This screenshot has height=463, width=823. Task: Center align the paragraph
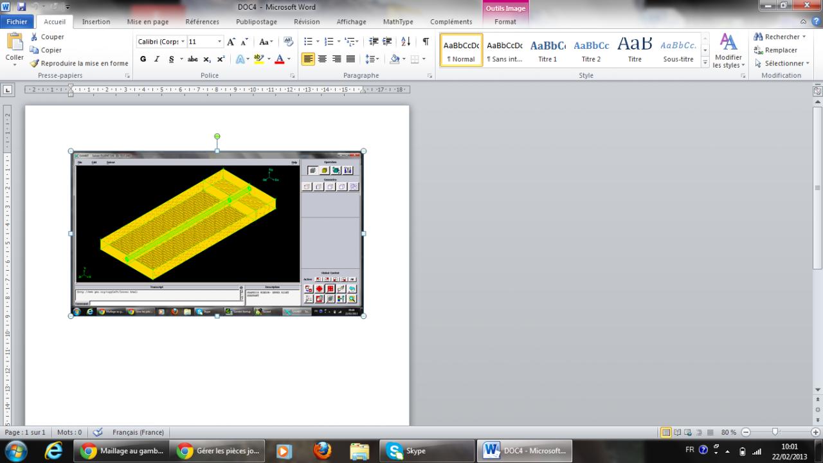point(322,59)
